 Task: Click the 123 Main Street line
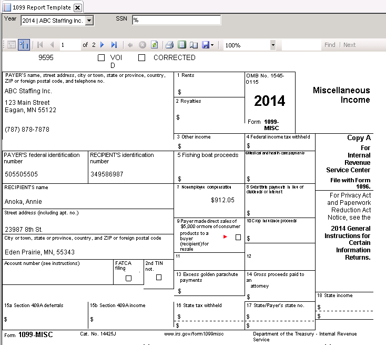click(x=27, y=103)
